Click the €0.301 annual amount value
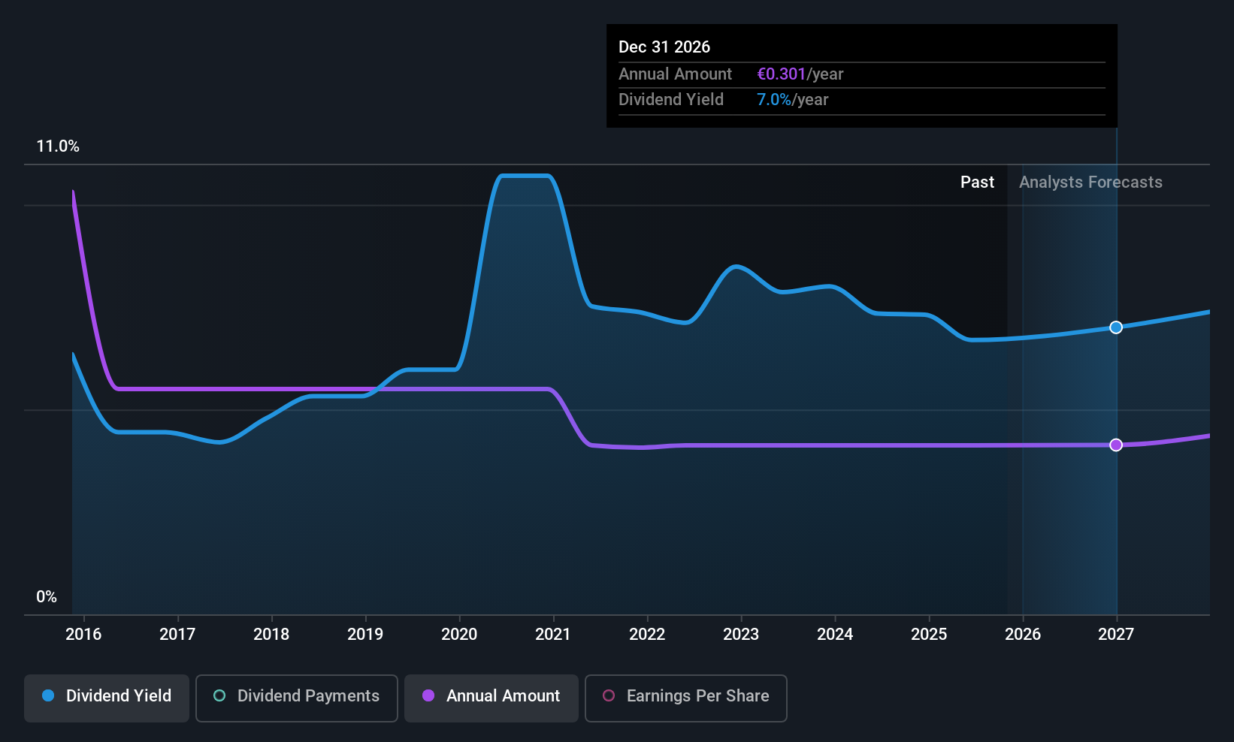Image resolution: width=1234 pixels, height=742 pixels. click(x=782, y=74)
